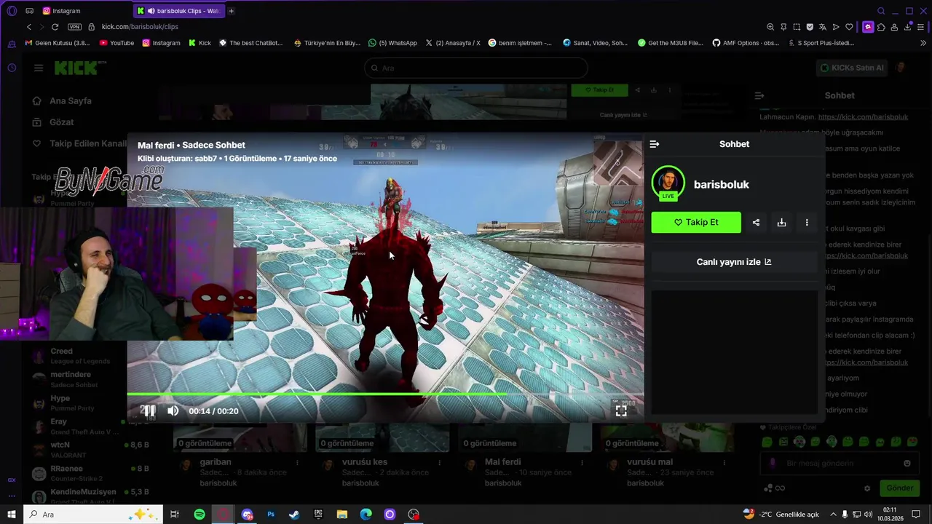Follow barisboluk with Takip Et button
Screen dimensions: 932x524
pyautogui.click(x=696, y=222)
